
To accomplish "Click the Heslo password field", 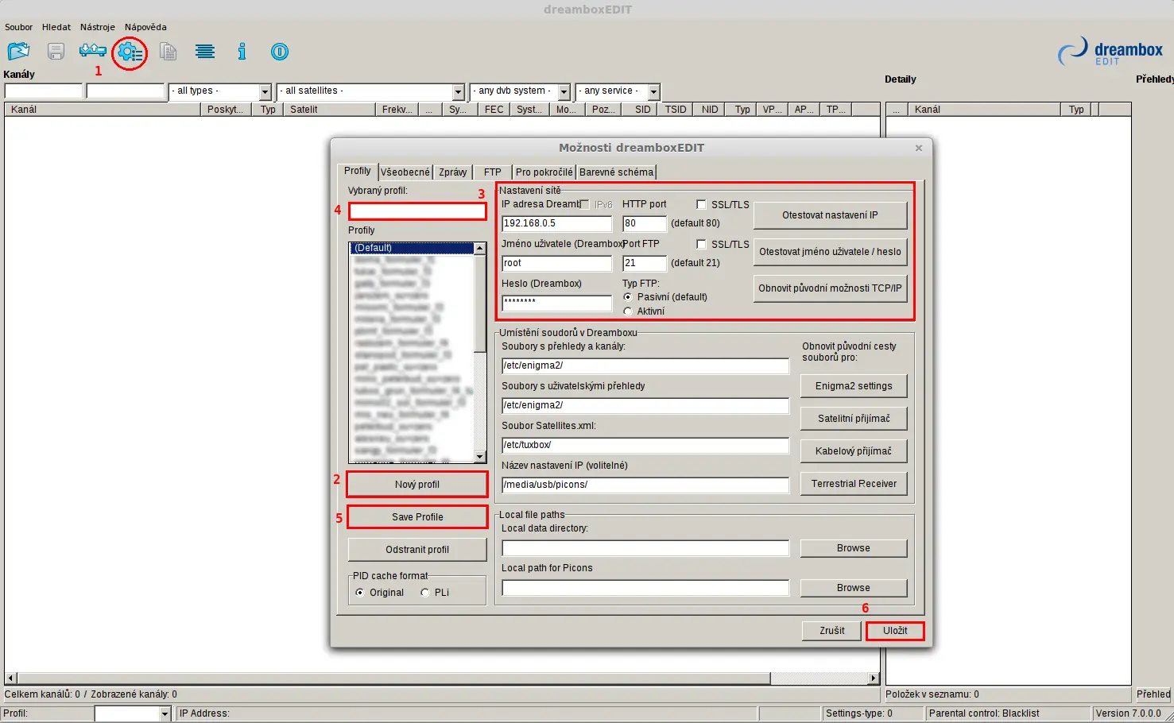I will pos(557,303).
